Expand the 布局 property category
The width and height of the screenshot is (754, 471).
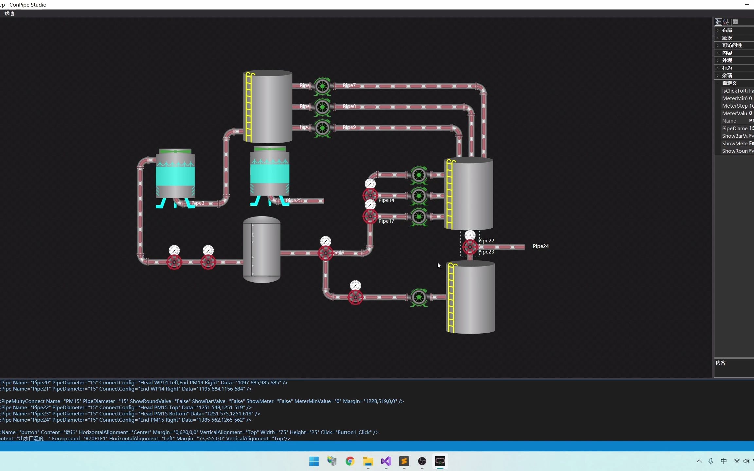click(x=718, y=30)
